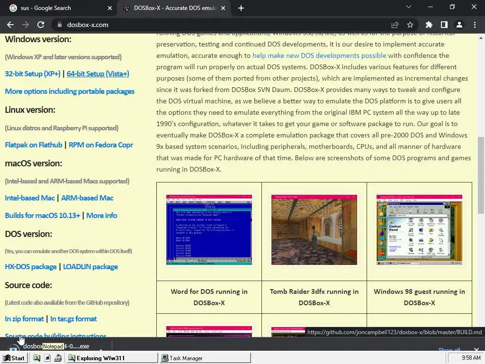This screenshot has height=364, width=485.
Task: Open the downloaded dosbox exe item
Action: pyautogui.click(x=56, y=346)
